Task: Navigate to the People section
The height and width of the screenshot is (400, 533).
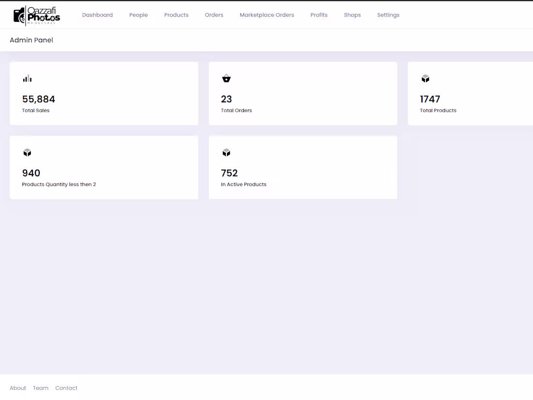Action: [139, 15]
